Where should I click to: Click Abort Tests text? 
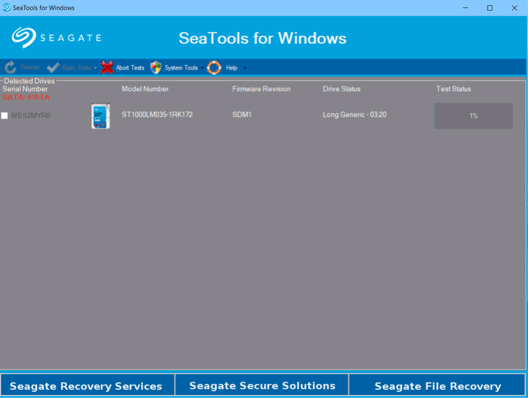(x=130, y=68)
